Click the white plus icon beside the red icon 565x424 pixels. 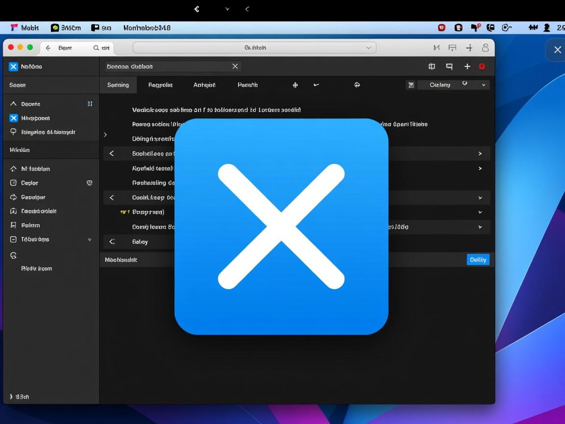point(467,66)
